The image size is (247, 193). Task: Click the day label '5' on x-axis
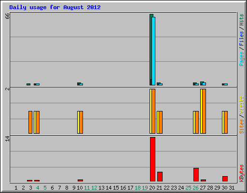[45, 188]
